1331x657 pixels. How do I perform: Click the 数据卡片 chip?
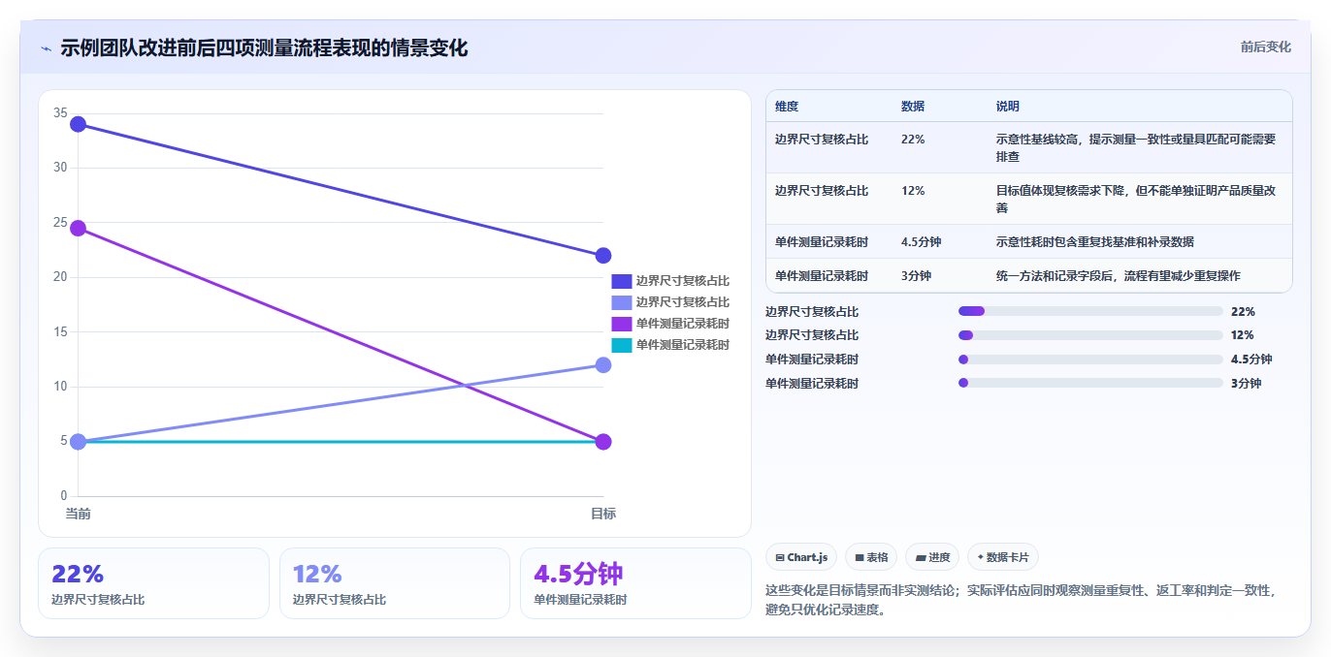[x=1002, y=557]
